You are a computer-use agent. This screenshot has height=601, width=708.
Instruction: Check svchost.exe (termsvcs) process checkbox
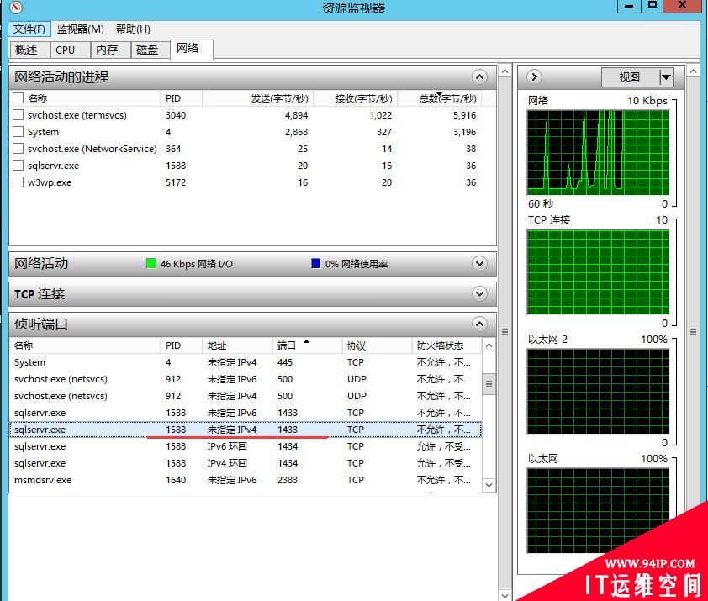tap(18, 114)
